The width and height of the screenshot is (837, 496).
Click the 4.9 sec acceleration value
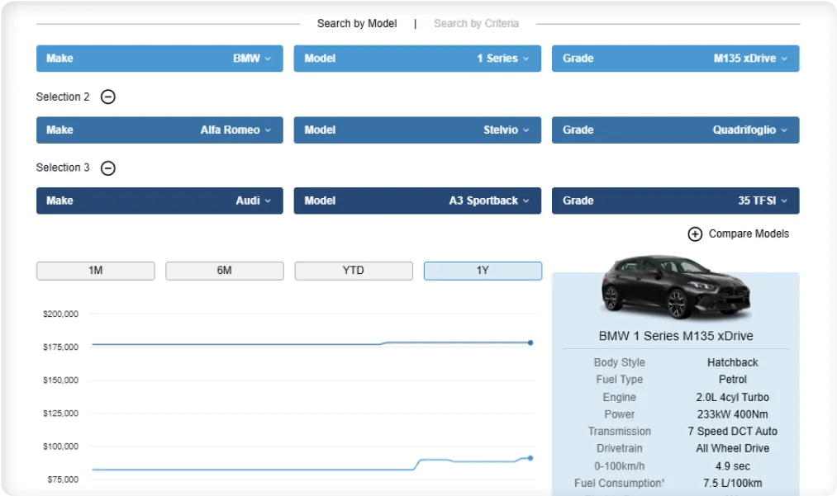point(732,466)
